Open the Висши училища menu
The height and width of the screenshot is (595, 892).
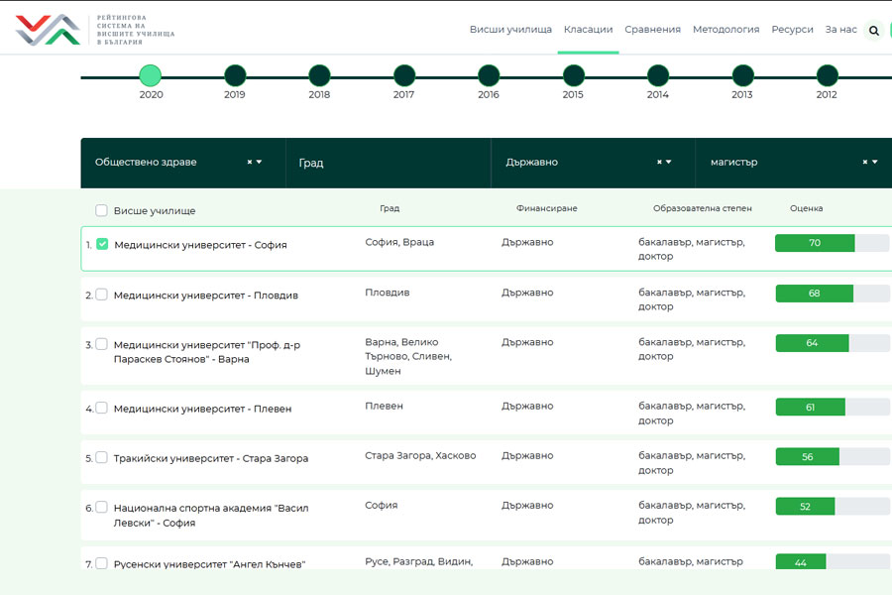[x=510, y=30]
